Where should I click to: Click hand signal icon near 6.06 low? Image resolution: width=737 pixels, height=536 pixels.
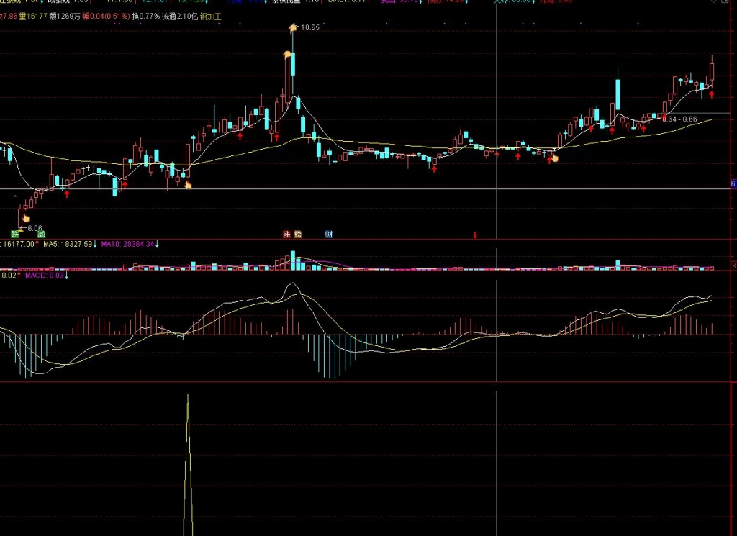pyautogui.click(x=25, y=218)
